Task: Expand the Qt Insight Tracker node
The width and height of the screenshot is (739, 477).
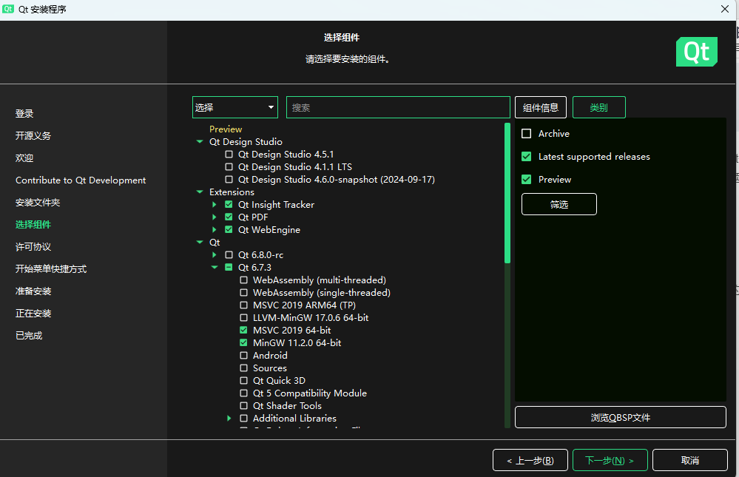Action: click(x=215, y=205)
